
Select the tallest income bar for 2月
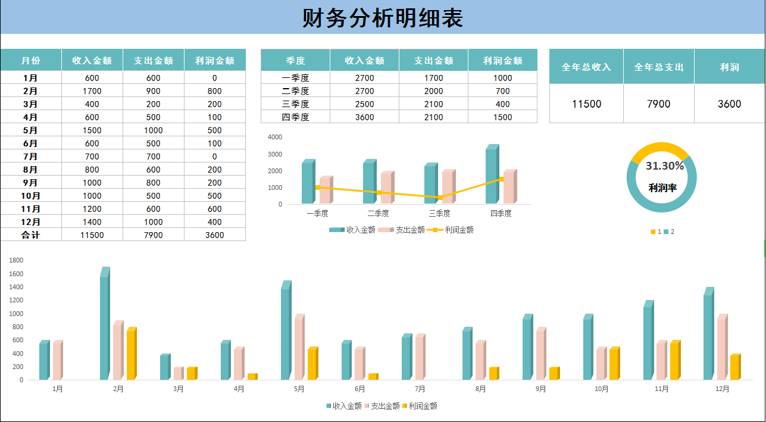105,321
